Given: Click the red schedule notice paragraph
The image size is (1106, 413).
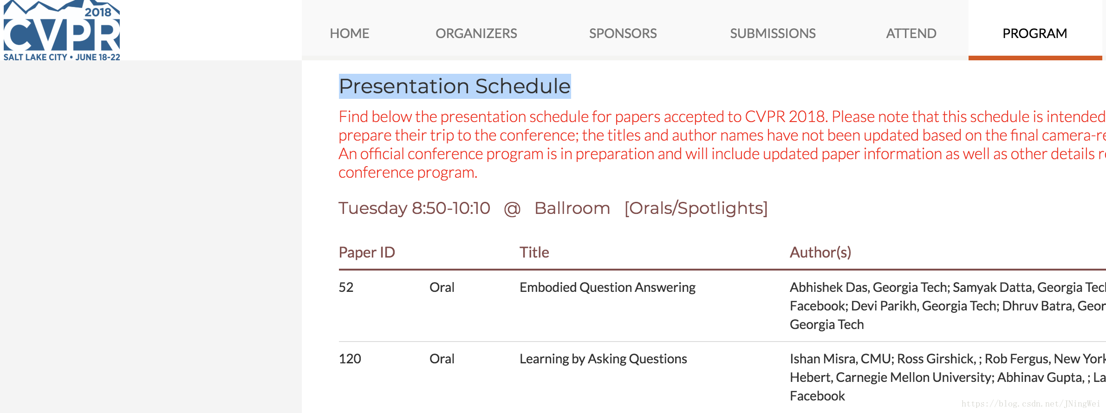Looking at the screenshot, I should [x=722, y=144].
